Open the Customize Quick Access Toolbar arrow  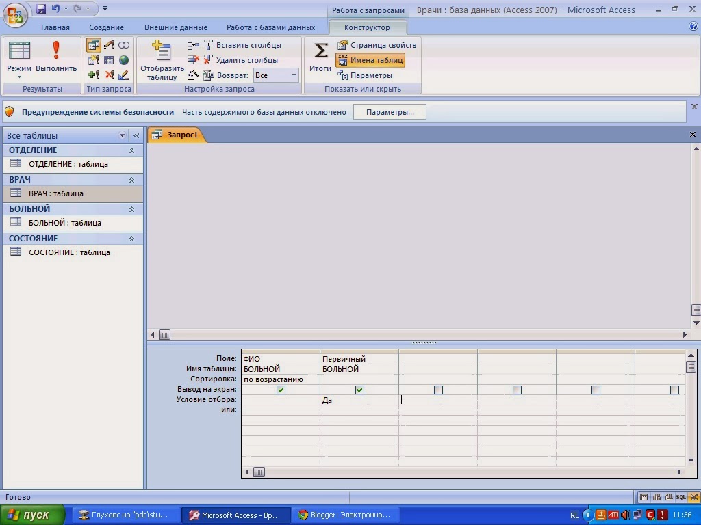(x=105, y=8)
